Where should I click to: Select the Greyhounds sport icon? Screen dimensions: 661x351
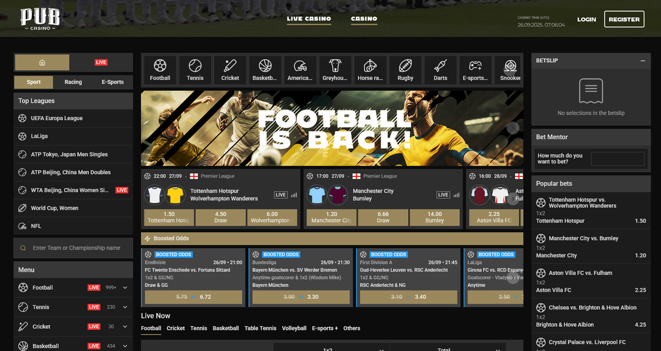(335, 70)
